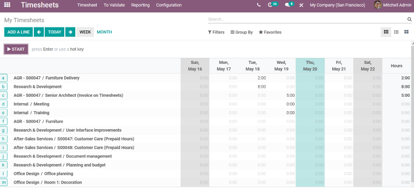Click the debug tools icon
This screenshot has height=188, width=414.
[x=301, y=5]
